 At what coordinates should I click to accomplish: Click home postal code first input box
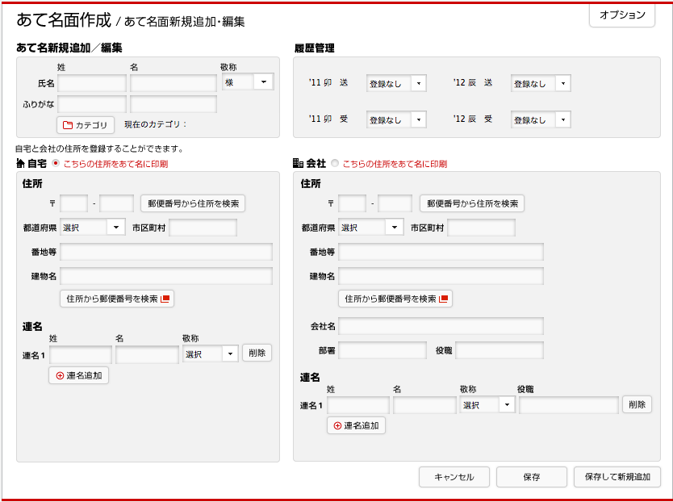pos(73,203)
